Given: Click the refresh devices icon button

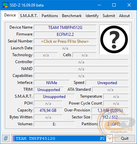Looking at the screenshot, I should (x=6, y=138).
